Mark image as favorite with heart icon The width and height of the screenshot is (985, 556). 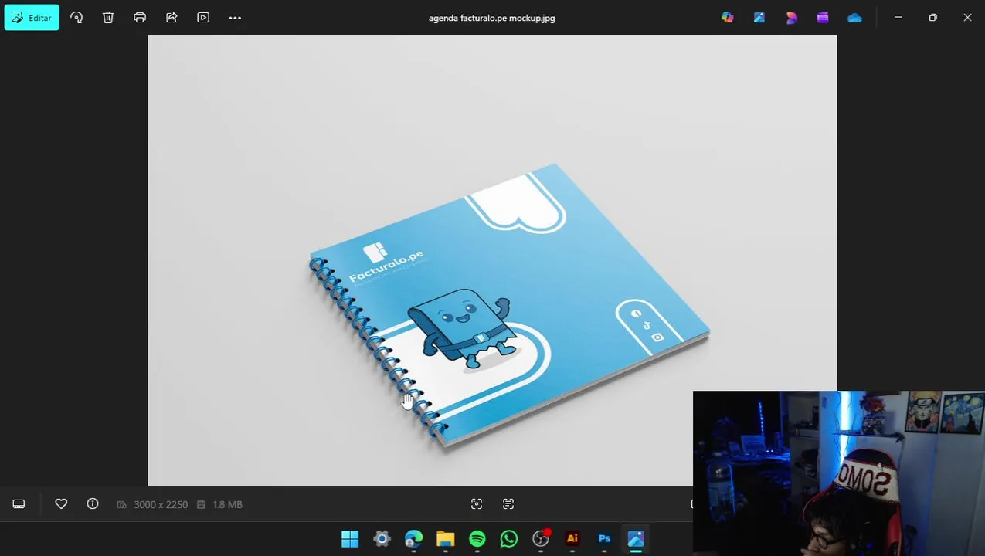[x=61, y=504]
